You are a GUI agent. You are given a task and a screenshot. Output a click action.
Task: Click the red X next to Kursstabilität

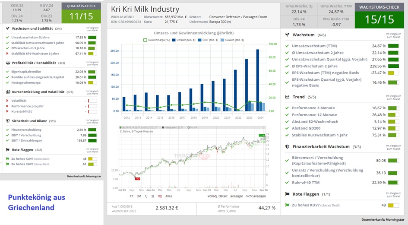click(7, 111)
